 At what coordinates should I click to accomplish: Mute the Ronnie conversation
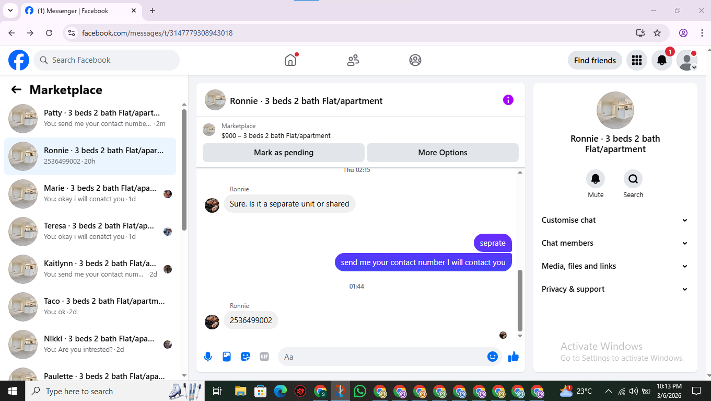(x=596, y=179)
